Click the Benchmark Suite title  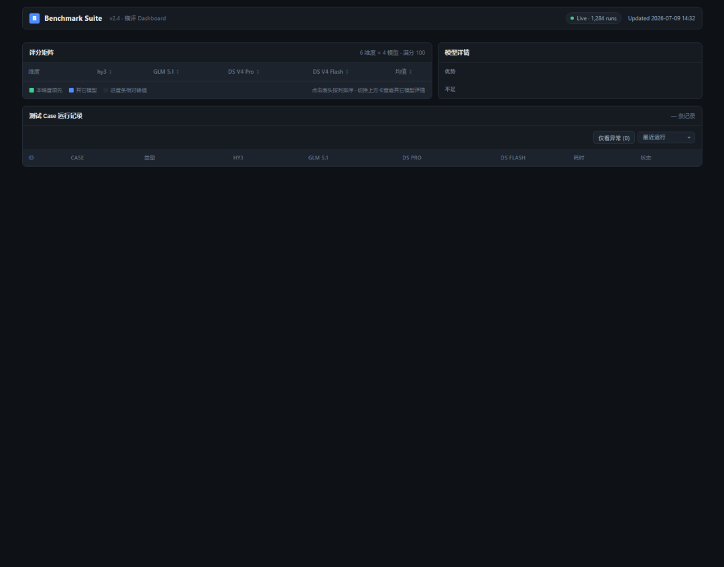coord(73,19)
